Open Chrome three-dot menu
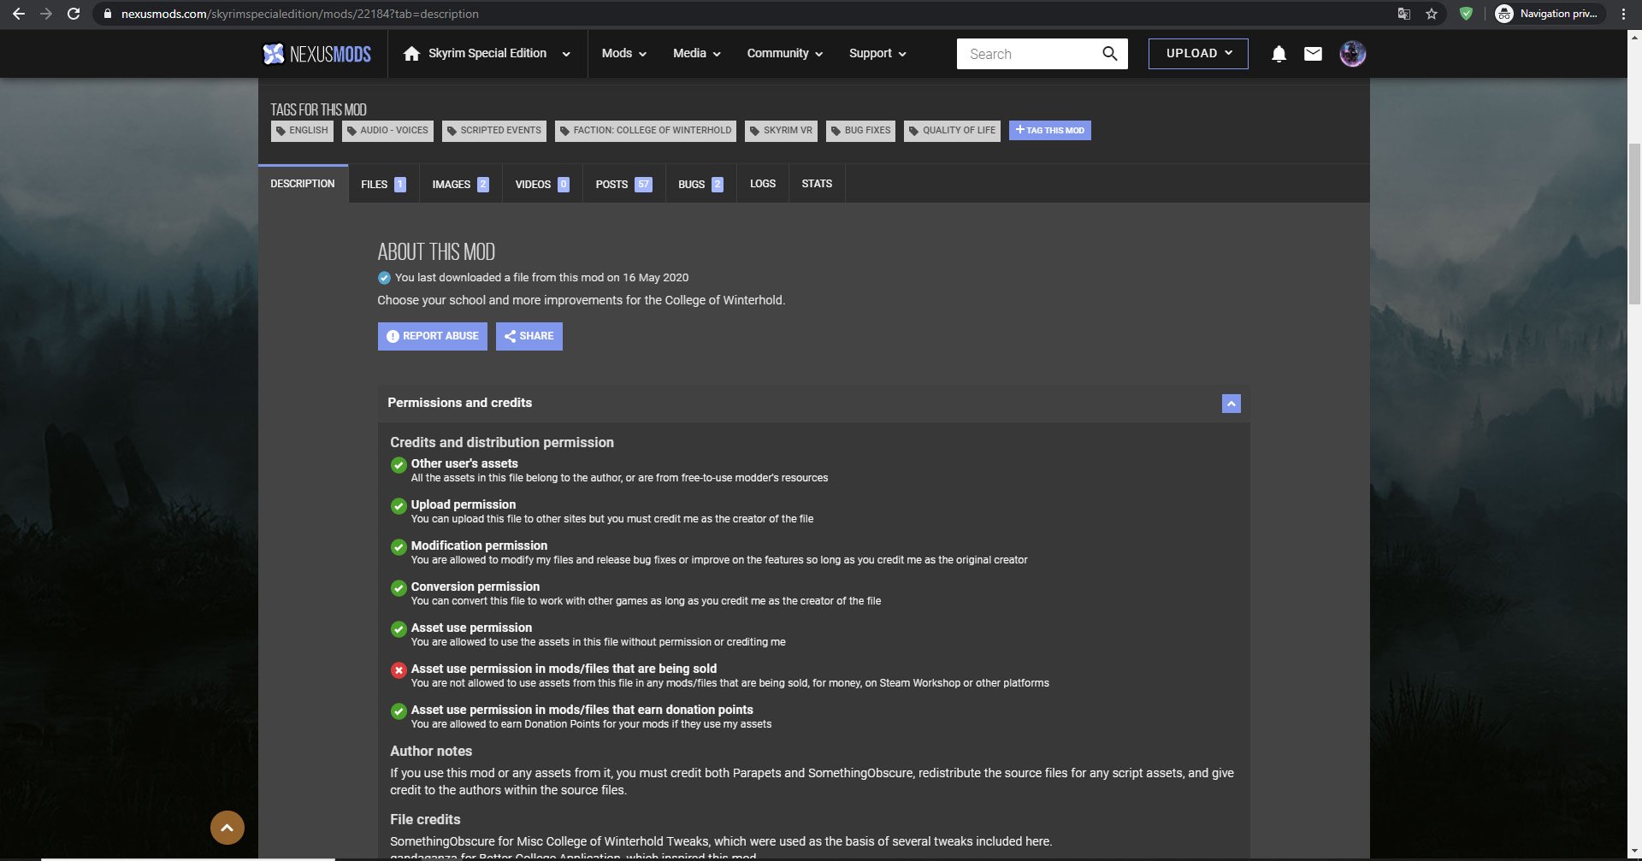 click(1623, 14)
